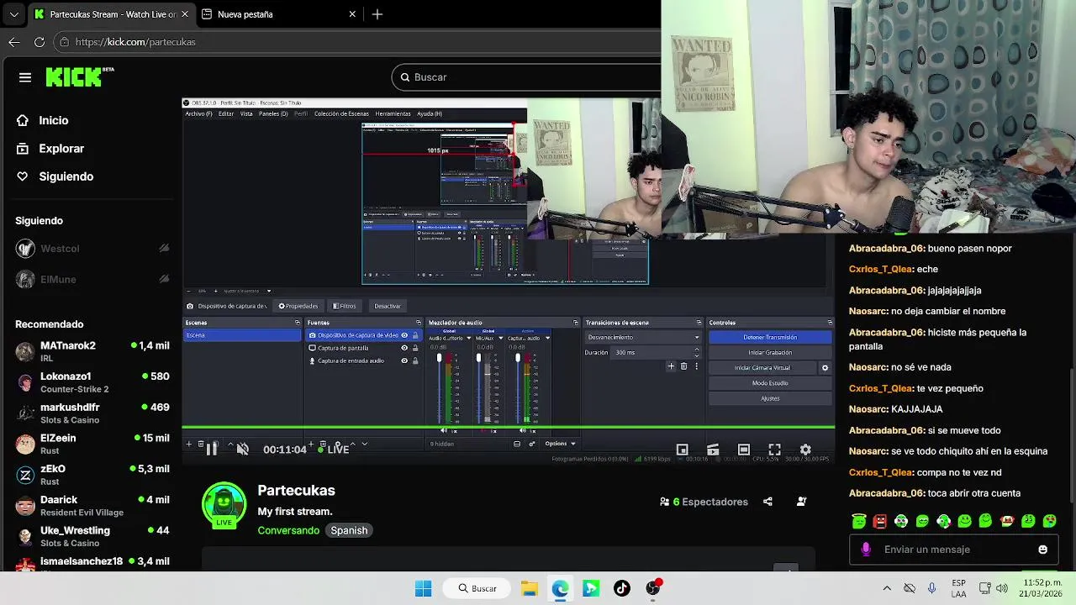Click the follow user icon beside share
The width and height of the screenshot is (1076, 605).
click(x=801, y=502)
